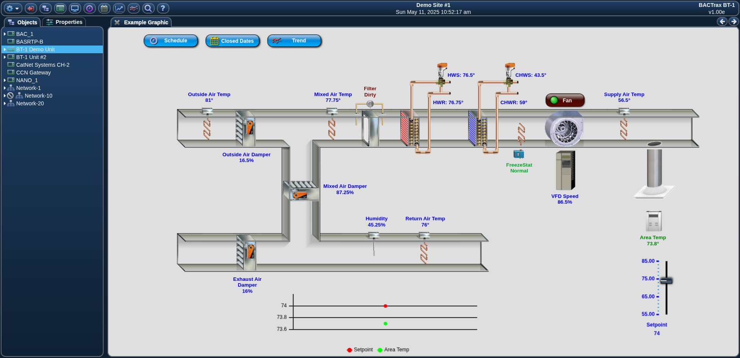The image size is (740, 358).
Task: Select BASRTP-B in the object tree
Action: [29, 42]
